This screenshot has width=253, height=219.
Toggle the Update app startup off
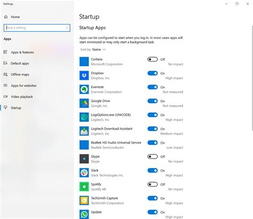153,212
